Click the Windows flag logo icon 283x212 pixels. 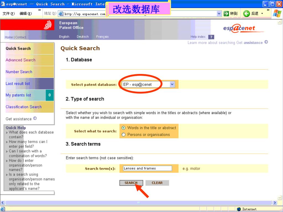pos(277,14)
